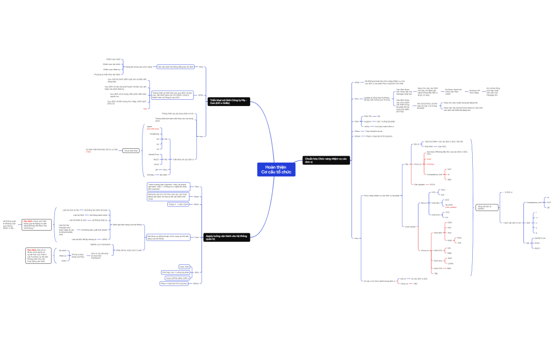Click the Chuẩn hóa Chức năng nhiệm vụ các đơn vị node

coord(327,159)
